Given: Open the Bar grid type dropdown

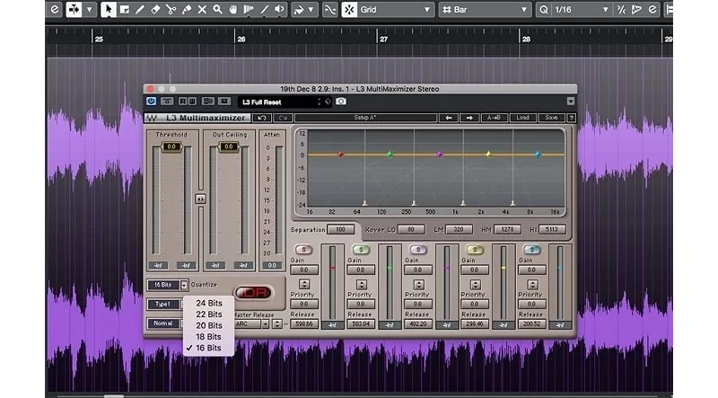Looking at the screenshot, I should pos(485,9).
